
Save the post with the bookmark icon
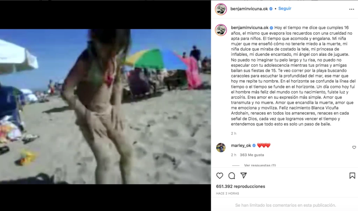pyautogui.click(x=352, y=175)
